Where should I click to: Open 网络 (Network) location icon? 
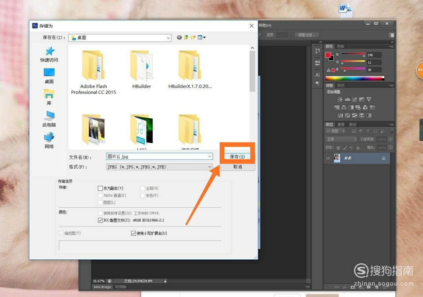(49, 141)
